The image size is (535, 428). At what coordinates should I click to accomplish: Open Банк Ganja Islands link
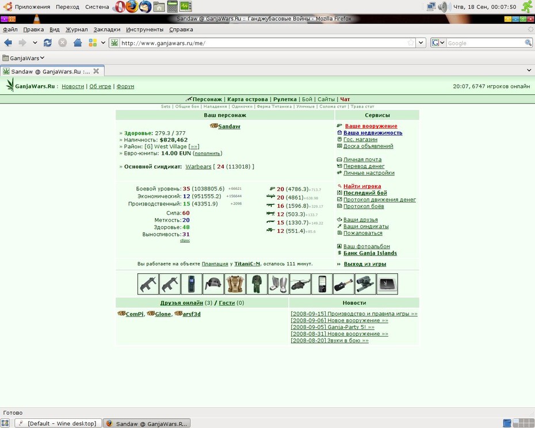pyautogui.click(x=370, y=253)
